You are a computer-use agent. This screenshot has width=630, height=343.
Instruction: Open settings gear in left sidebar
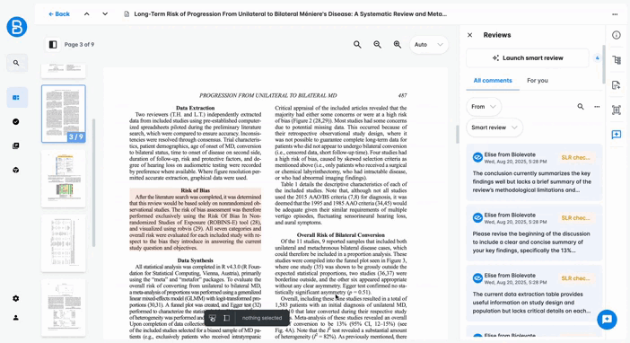click(16, 298)
